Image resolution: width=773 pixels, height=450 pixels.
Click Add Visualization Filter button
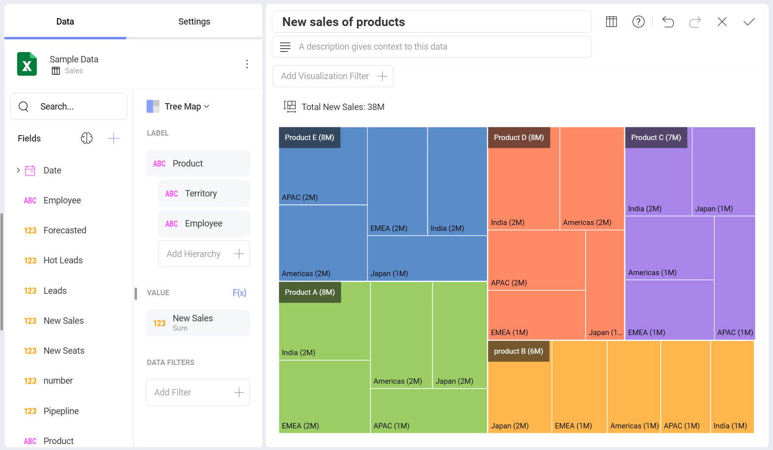click(333, 76)
